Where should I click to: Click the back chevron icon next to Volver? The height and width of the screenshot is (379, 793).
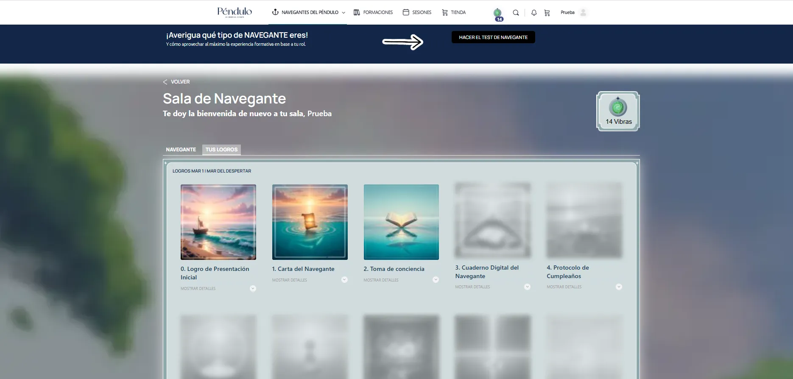pyautogui.click(x=165, y=82)
